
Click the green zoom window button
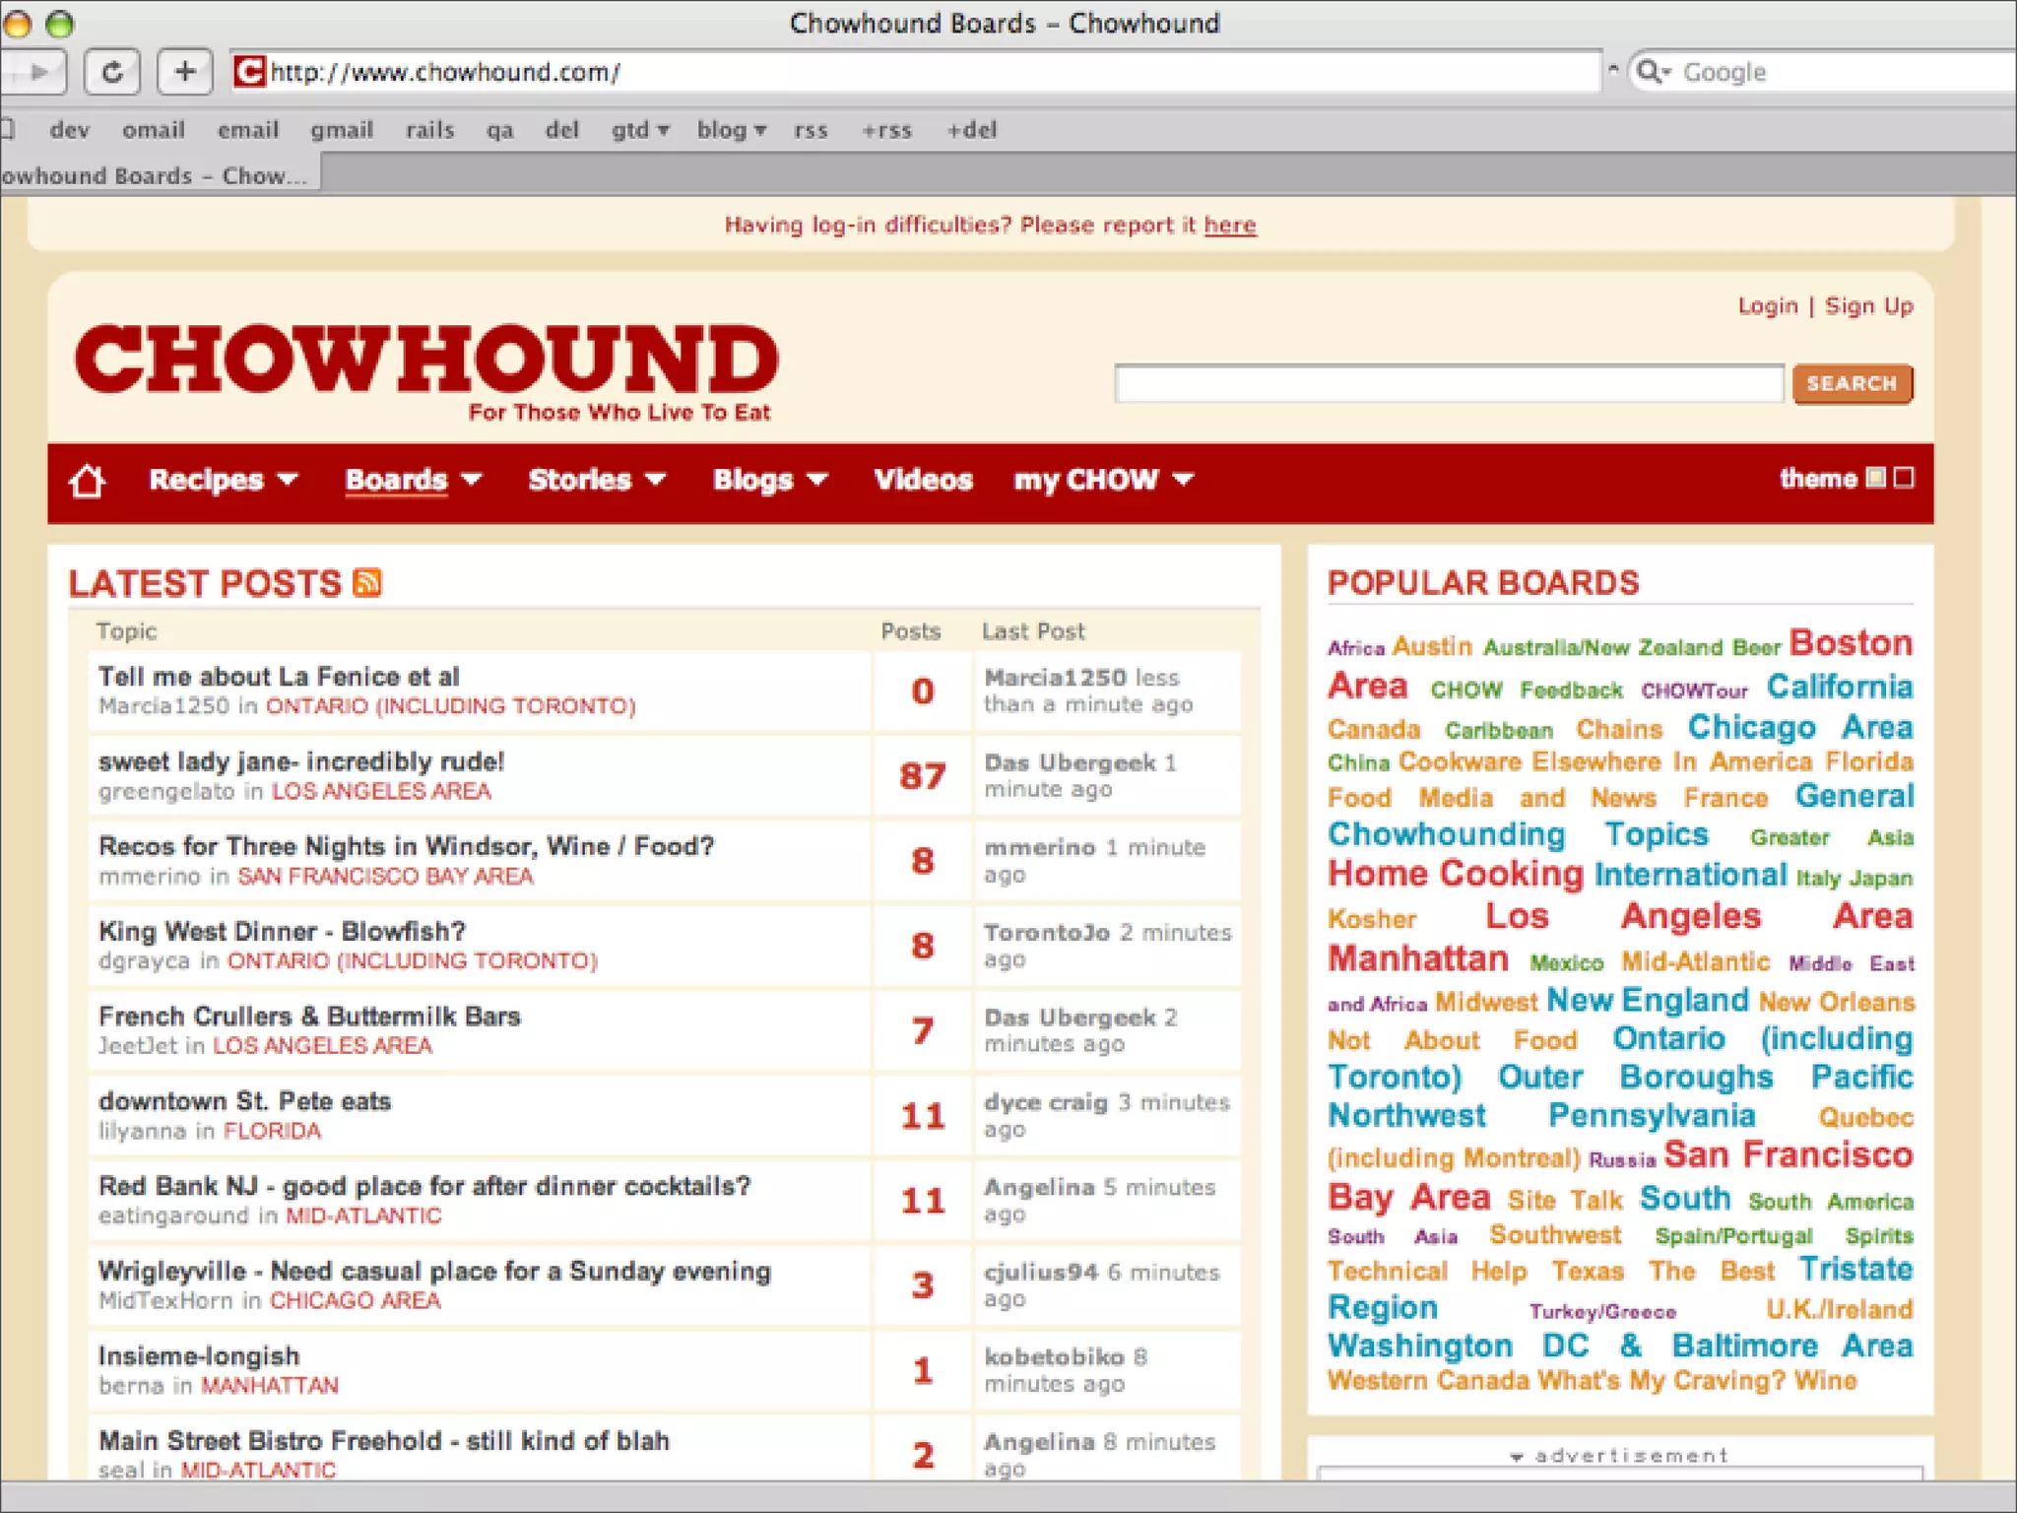tap(60, 23)
